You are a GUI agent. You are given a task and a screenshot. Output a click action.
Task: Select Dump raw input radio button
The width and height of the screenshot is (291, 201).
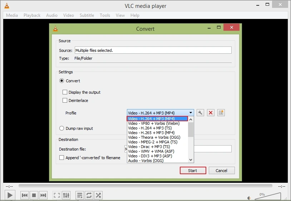click(61, 128)
